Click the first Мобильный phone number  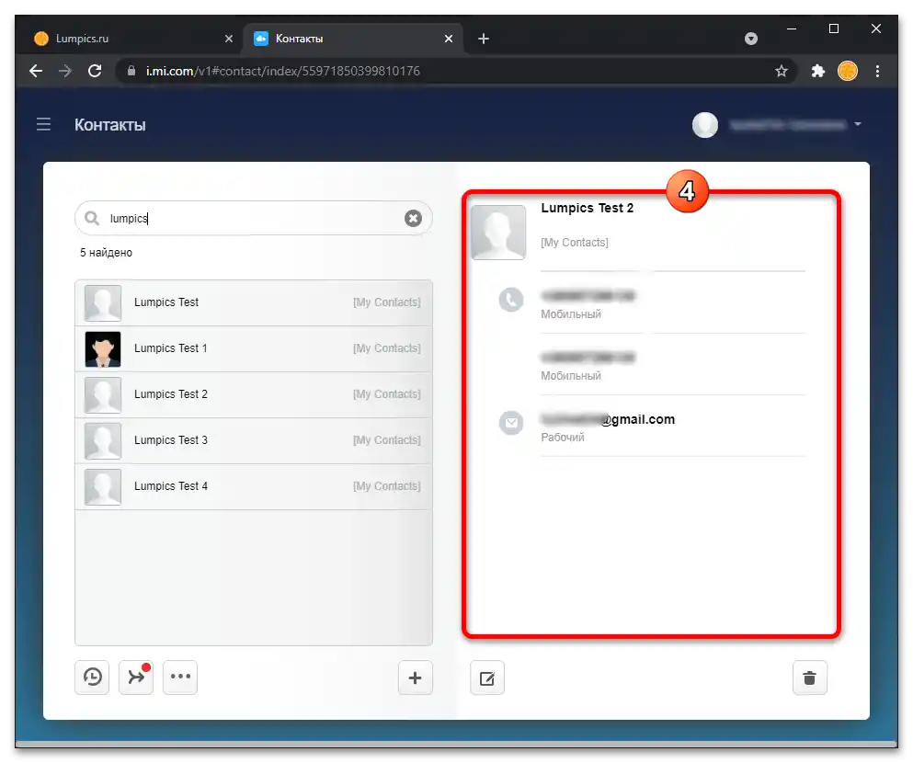tap(588, 296)
